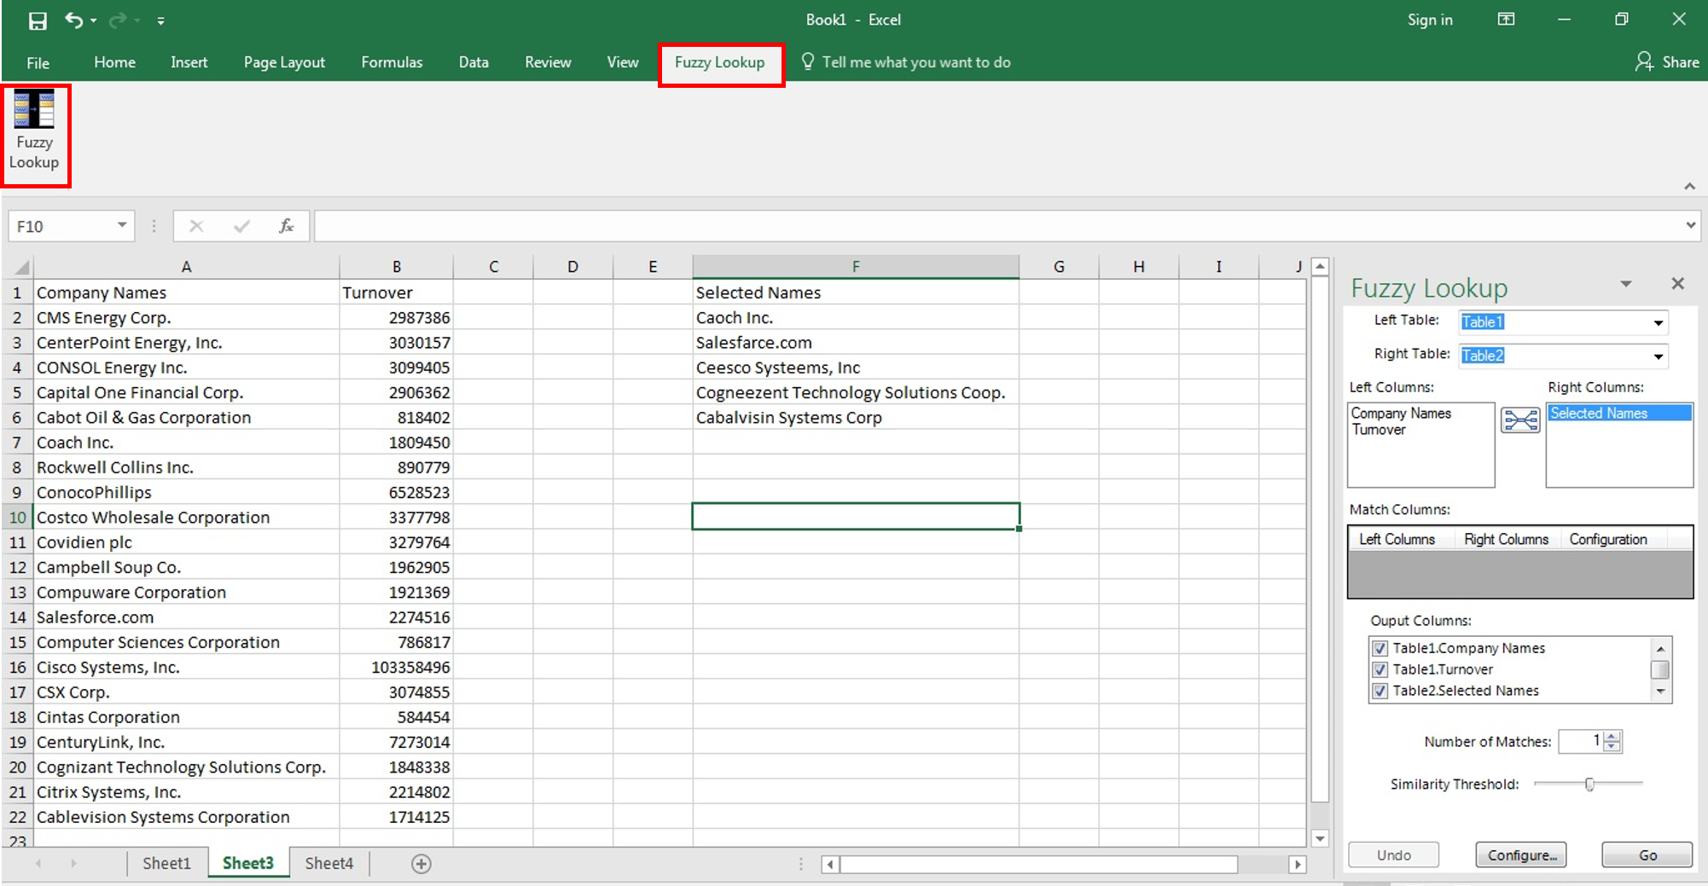This screenshot has width=1708, height=886.
Task: Collapse the ribbon using the chevron icon
Action: 1689,186
